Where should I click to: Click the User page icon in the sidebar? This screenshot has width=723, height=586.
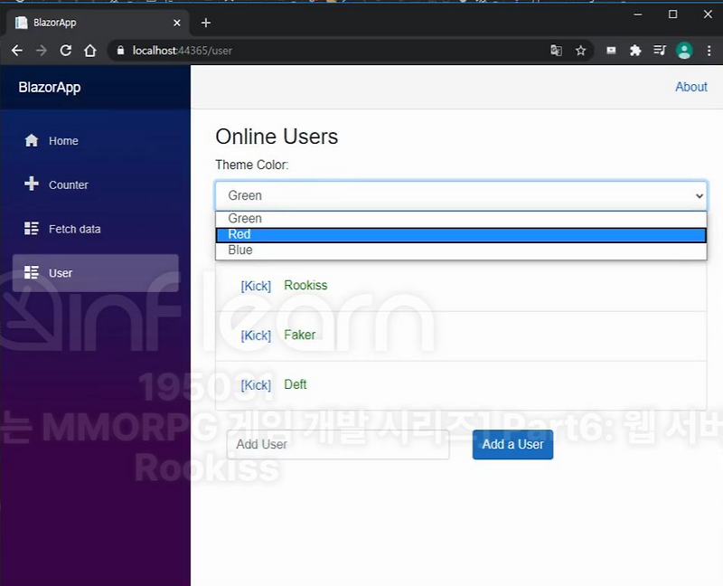pos(31,272)
